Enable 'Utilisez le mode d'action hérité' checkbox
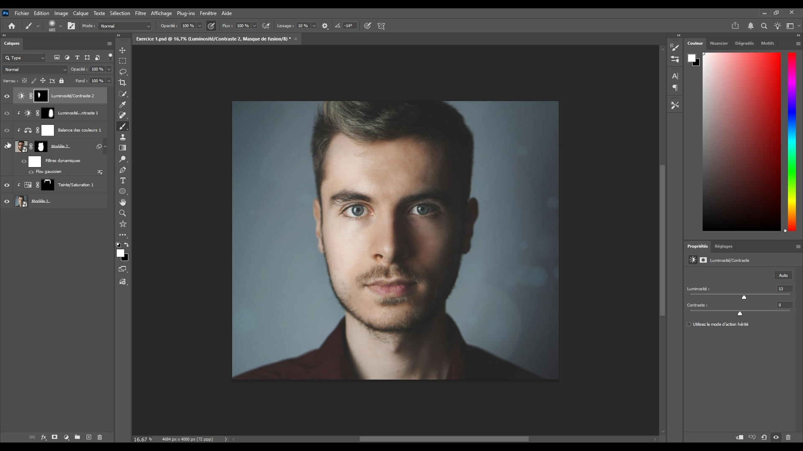Image resolution: width=803 pixels, height=451 pixels. (689, 324)
